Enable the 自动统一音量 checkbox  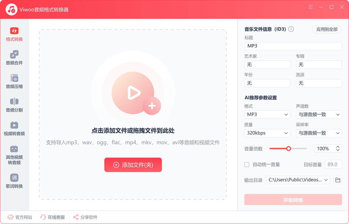(247, 164)
